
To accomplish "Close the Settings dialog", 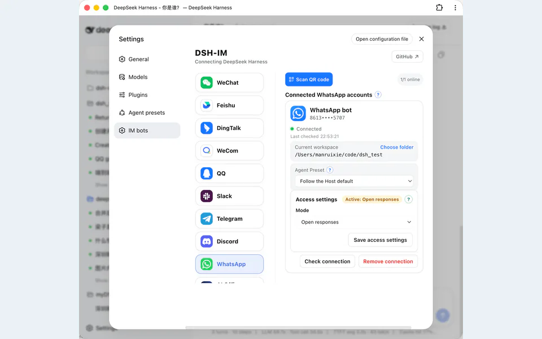I will (x=421, y=39).
